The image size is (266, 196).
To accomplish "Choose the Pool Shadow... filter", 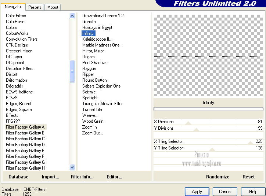I will click(x=96, y=63).
